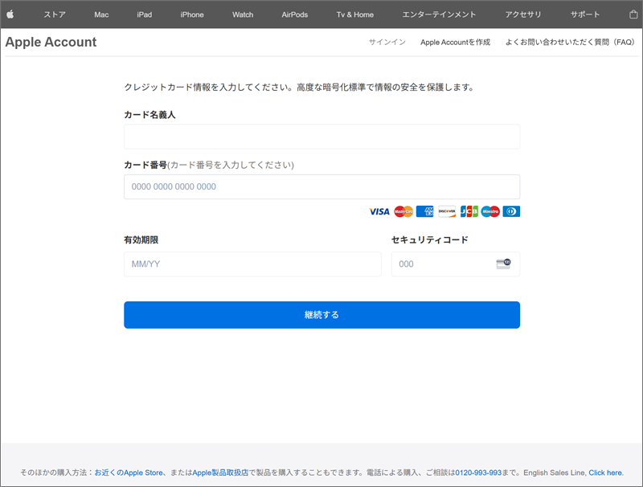Click the Apple Accountを作成 link

(x=455, y=42)
